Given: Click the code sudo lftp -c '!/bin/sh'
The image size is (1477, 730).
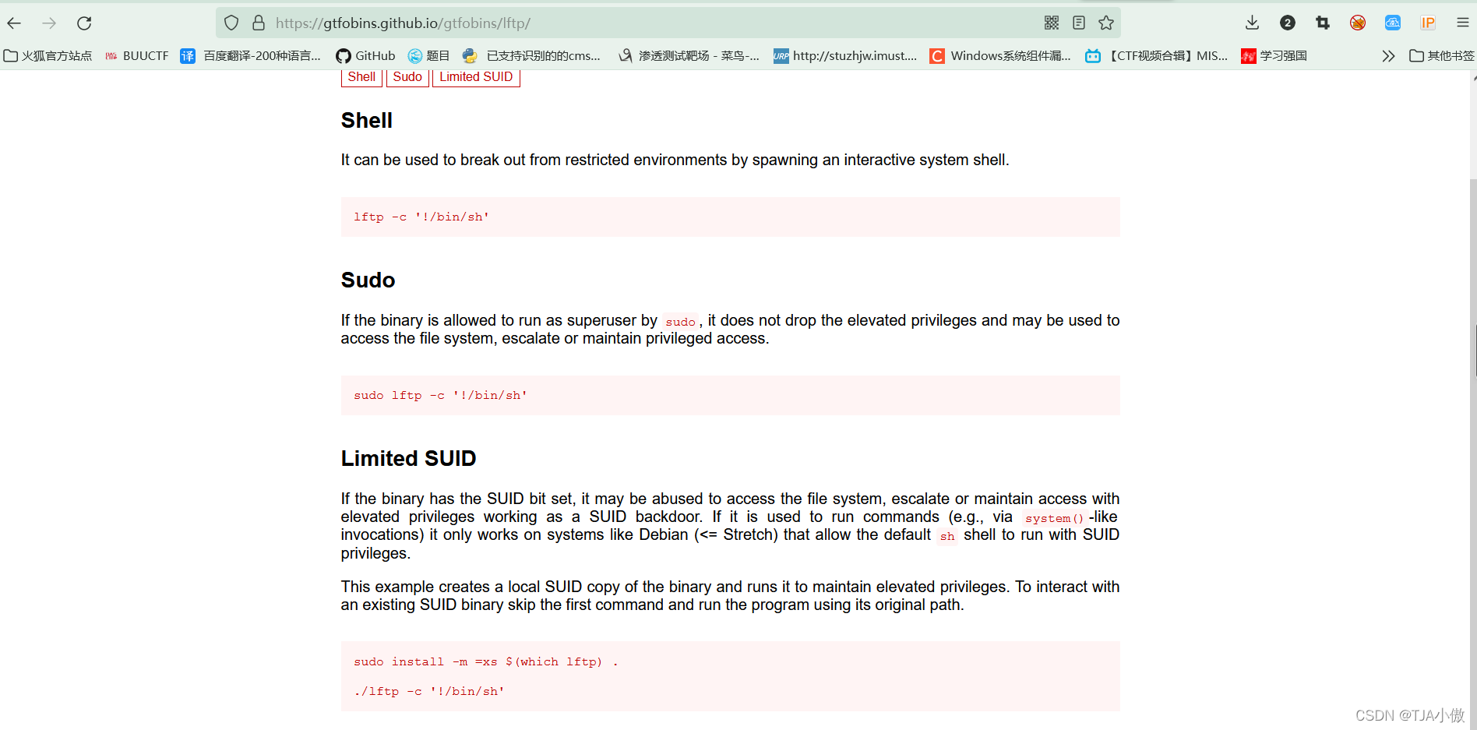Looking at the screenshot, I should pos(440,396).
